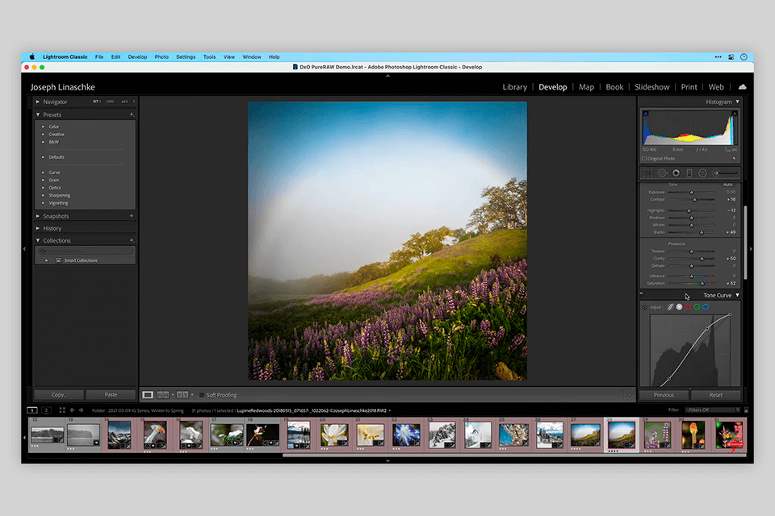Toggle highlight clipping indicator in histogram
The width and height of the screenshot is (775, 516).
point(735,114)
